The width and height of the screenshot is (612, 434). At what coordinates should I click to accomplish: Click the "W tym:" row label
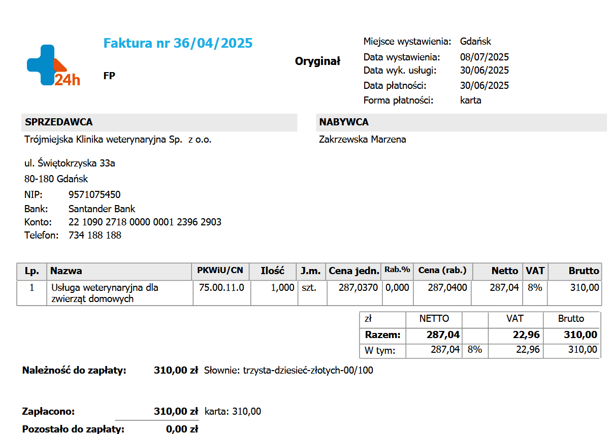click(380, 350)
